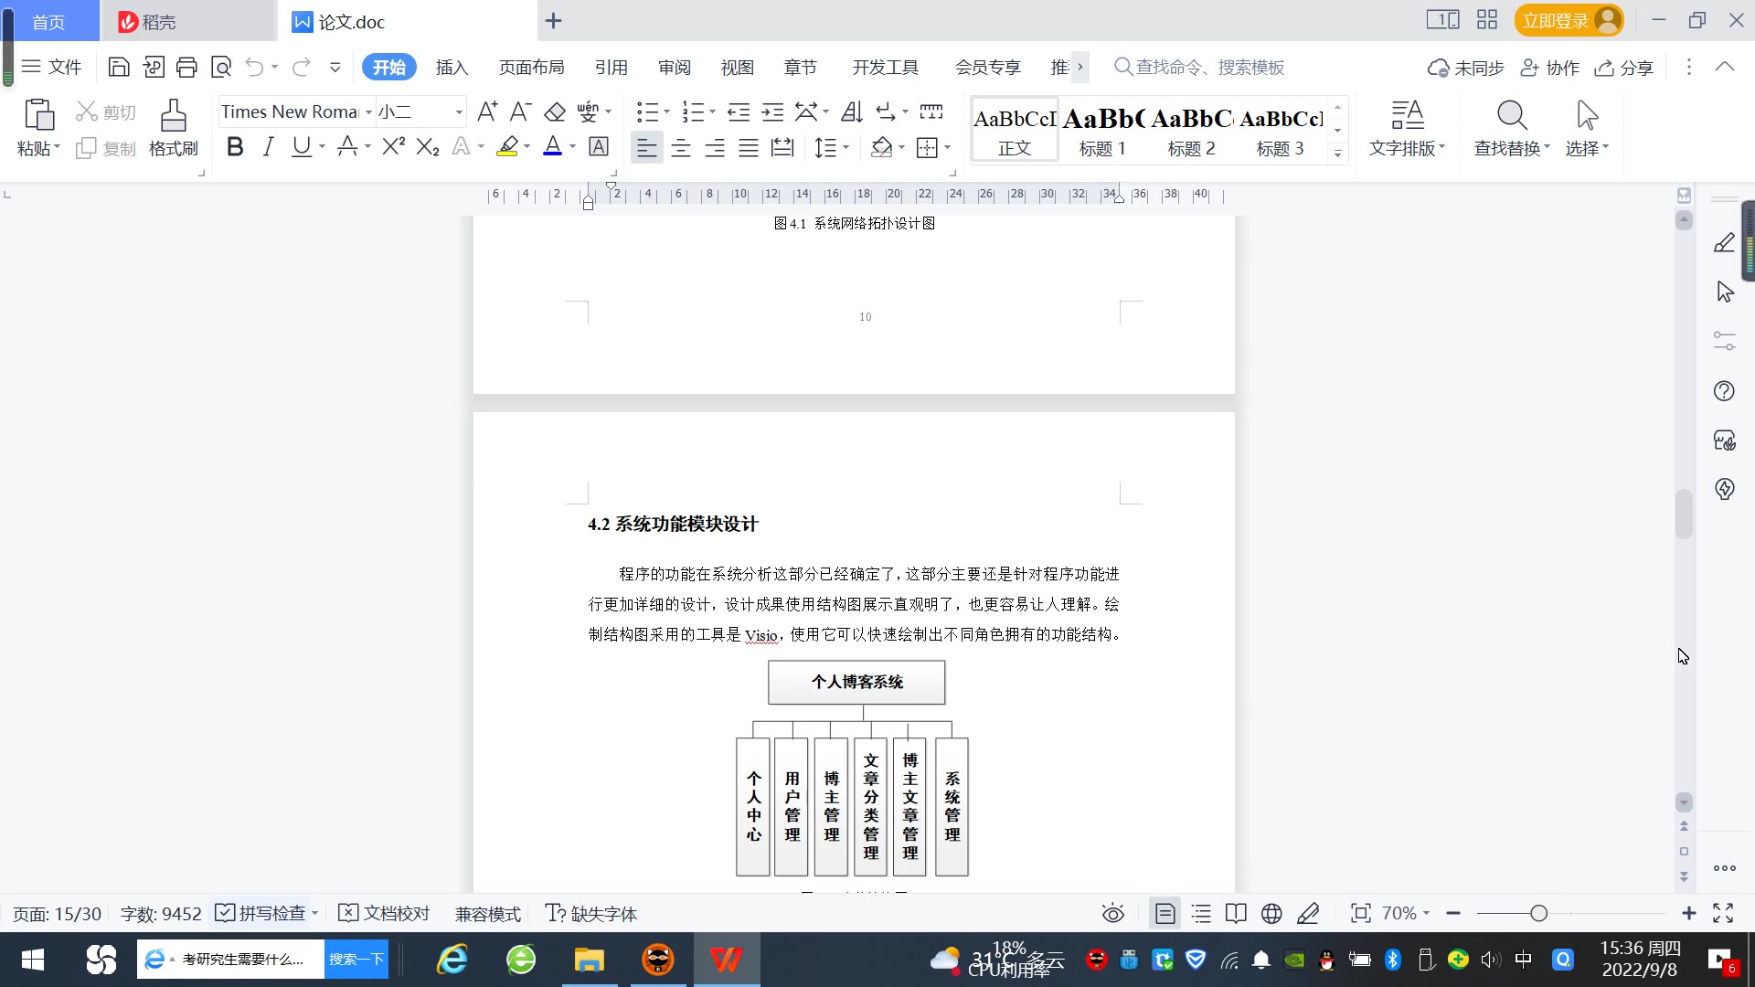Apply subscript X₂ formatting

coord(428,146)
